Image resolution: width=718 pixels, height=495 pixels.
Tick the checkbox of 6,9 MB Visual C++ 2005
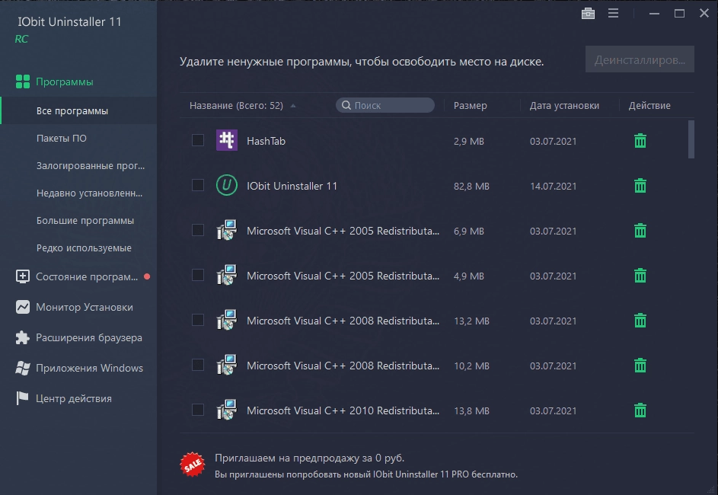point(198,230)
